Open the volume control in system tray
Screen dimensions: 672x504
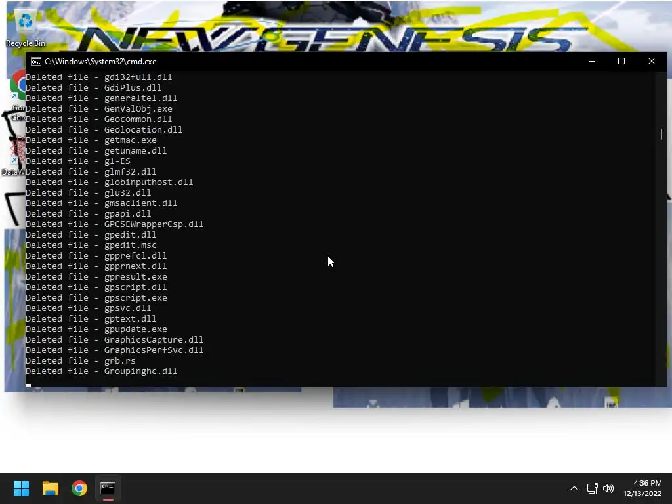click(608, 488)
